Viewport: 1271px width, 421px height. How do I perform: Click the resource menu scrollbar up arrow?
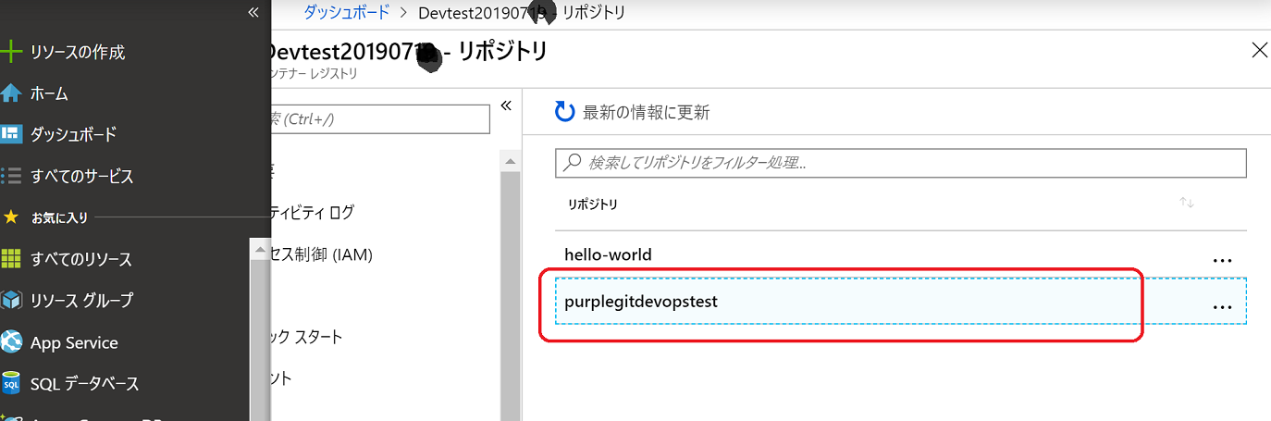509,161
